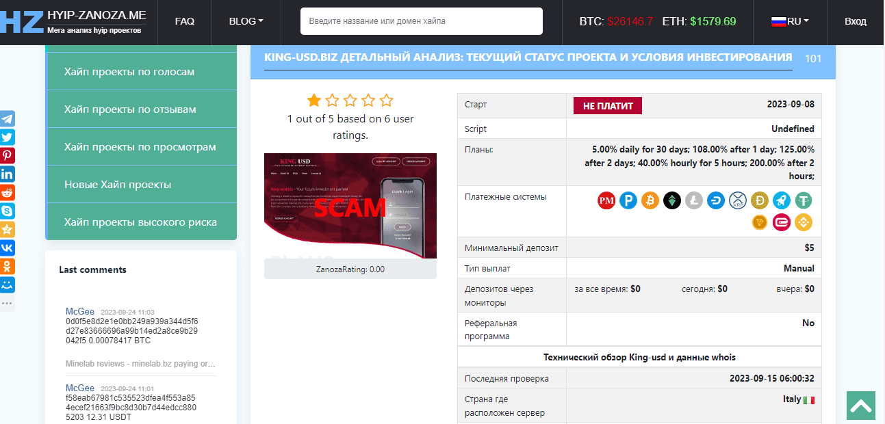Expand the RU language selector
The height and width of the screenshot is (424, 885).
pos(789,21)
